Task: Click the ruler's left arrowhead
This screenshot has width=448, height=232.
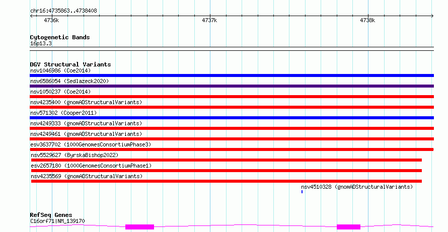Action: click(x=31, y=16)
